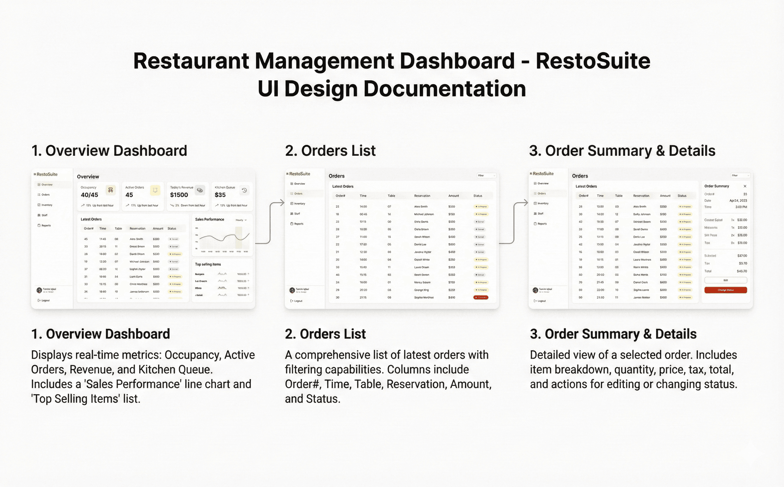Click Inventory icon in Orders List sidebar
This screenshot has height=487, width=784.
[x=292, y=204]
